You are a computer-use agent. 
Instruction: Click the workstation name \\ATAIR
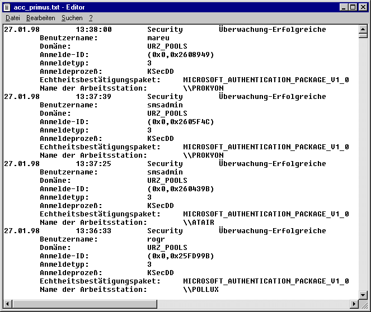[x=199, y=223]
